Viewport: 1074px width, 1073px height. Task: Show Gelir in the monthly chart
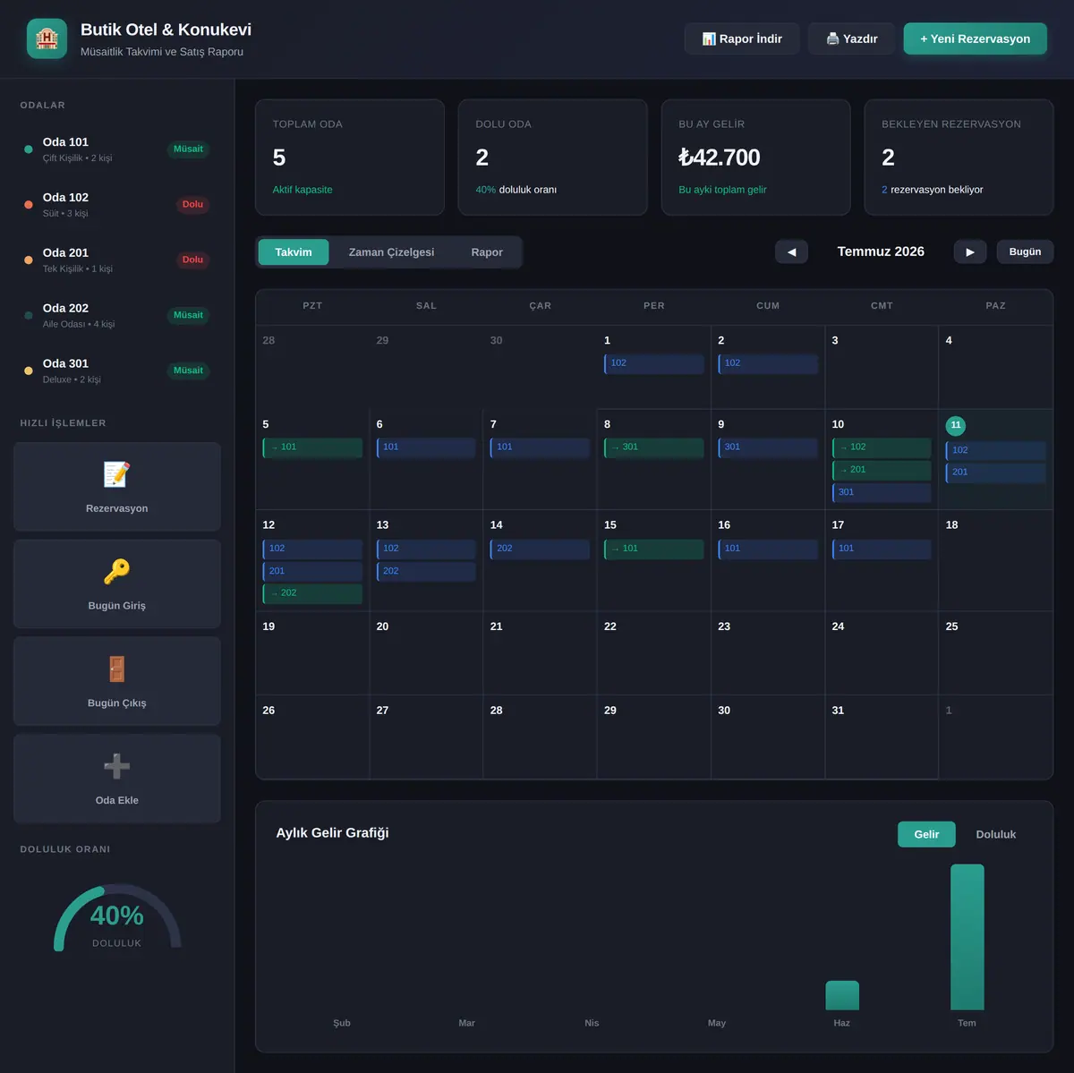click(926, 834)
